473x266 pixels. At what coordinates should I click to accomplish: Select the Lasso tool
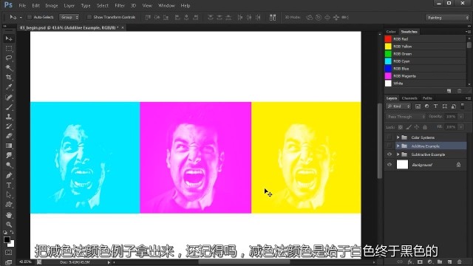pyautogui.click(x=9, y=58)
